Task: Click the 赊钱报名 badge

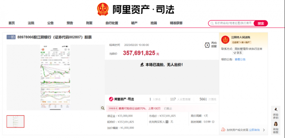Action: [x=113, y=108]
